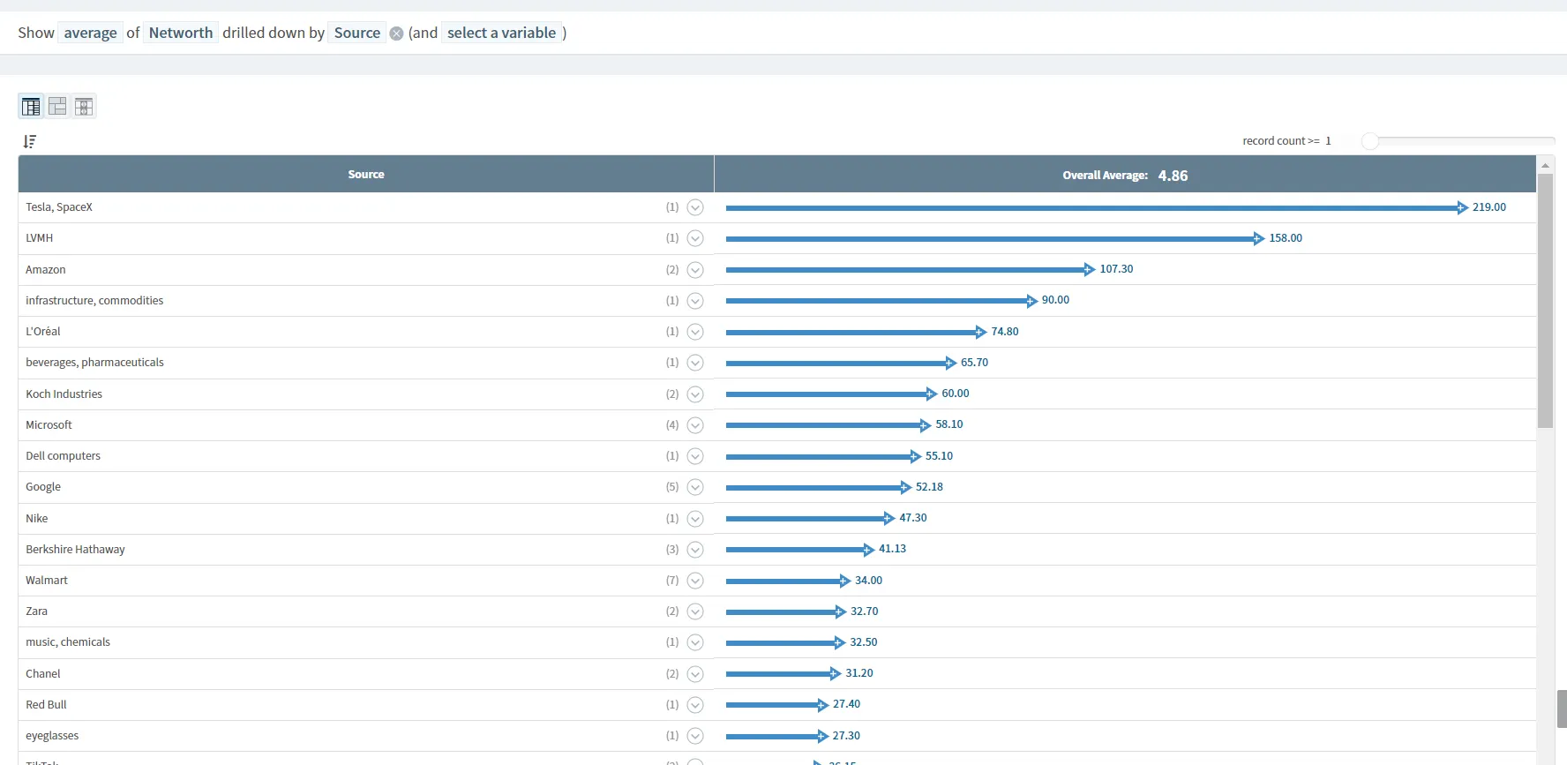Switch to the second table layout icon
Viewport: 1567px width, 765px height.
click(57, 107)
